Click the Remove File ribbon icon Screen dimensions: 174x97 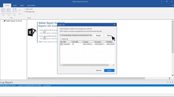point(9,12)
